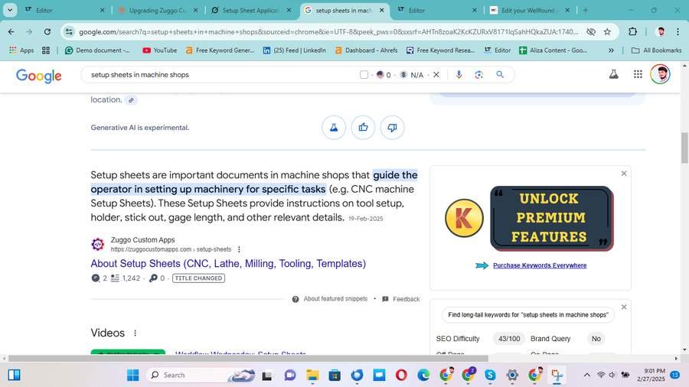The width and height of the screenshot is (689, 387).
Task: Search by image with Google Lens icon
Action: [479, 75]
